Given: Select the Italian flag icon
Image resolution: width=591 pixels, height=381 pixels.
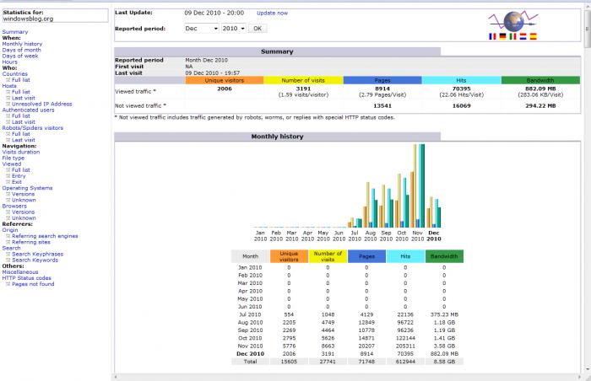Looking at the screenshot, I should [x=512, y=37].
